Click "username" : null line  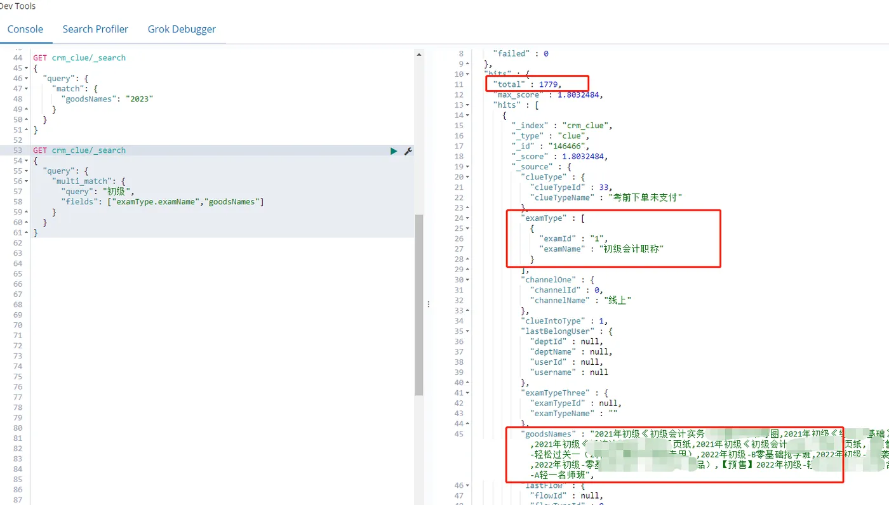pyautogui.click(x=569, y=372)
